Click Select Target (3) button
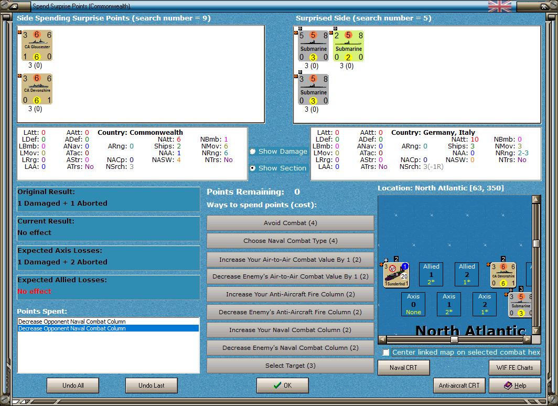The height and width of the screenshot is (406, 558). (291, 366)
